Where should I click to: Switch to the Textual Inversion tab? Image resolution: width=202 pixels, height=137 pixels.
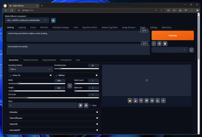(x=31, y=60)
